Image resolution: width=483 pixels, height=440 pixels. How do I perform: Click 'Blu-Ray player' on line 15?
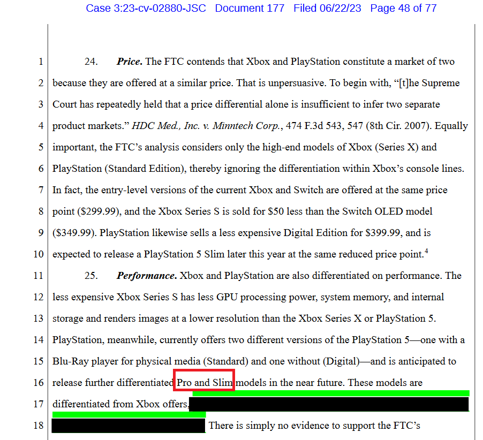point(85,361)
